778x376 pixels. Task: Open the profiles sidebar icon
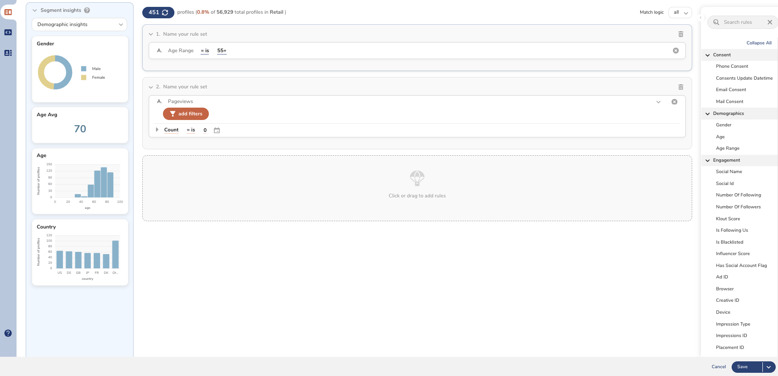pos(8,53)
